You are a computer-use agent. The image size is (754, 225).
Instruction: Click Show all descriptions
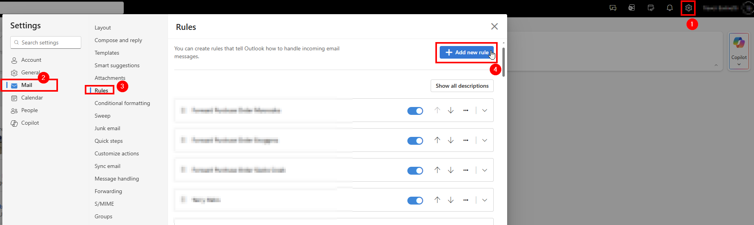pos(462,86)
